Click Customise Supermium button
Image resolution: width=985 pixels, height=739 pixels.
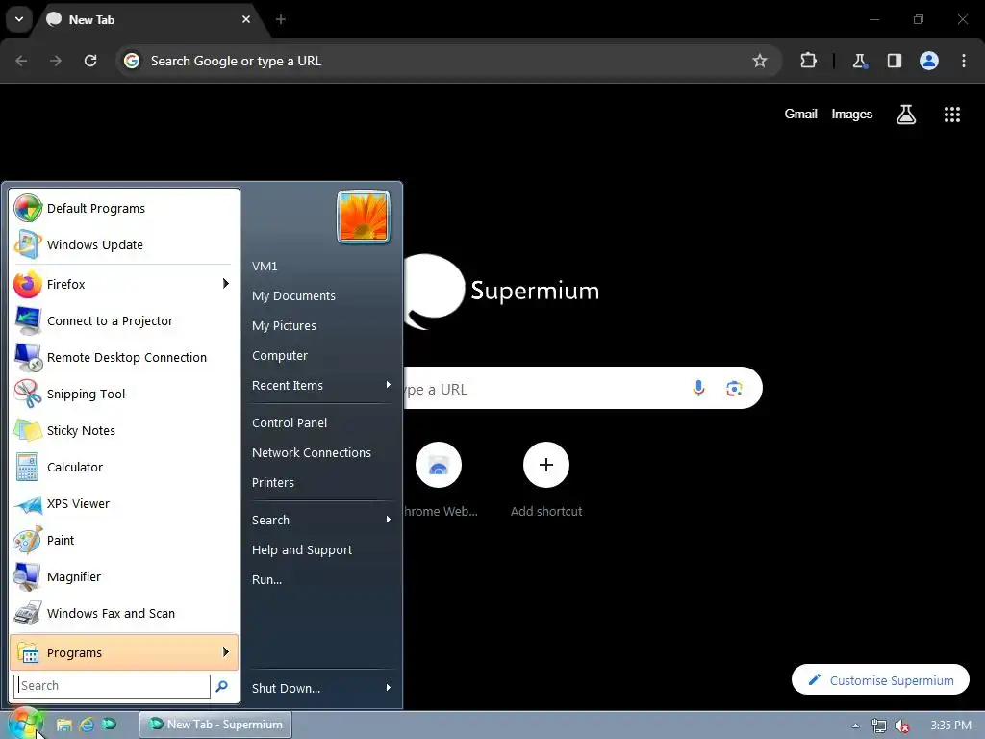[x=881, y=680]
